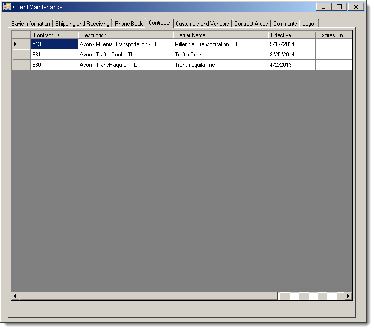Go to Customers and Vendors tab

click(x=202, y=24)
